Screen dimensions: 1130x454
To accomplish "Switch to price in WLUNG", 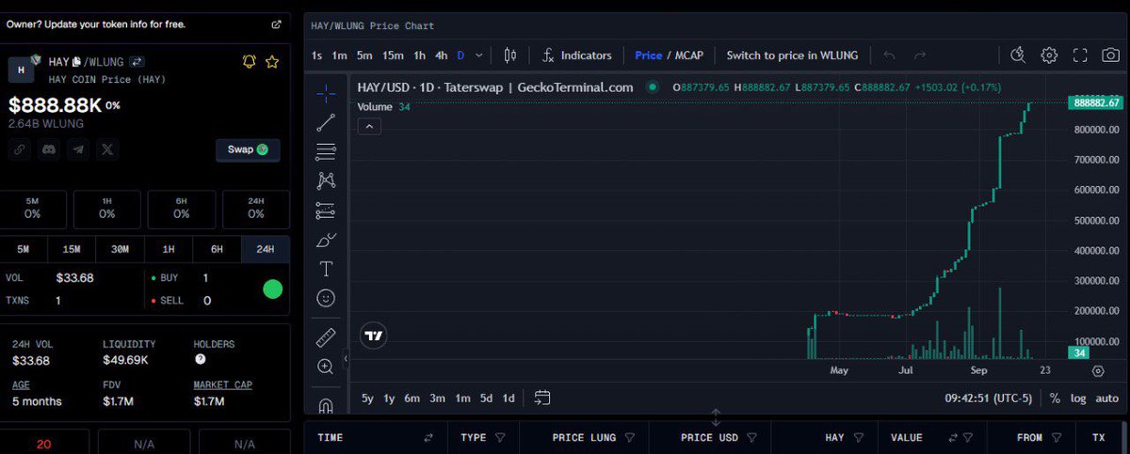I will click(792, 55).
